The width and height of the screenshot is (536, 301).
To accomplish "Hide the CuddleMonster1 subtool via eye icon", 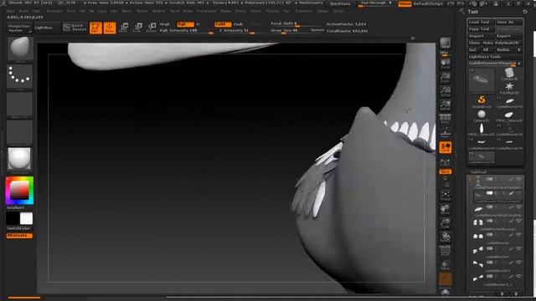I will [519, 249].
